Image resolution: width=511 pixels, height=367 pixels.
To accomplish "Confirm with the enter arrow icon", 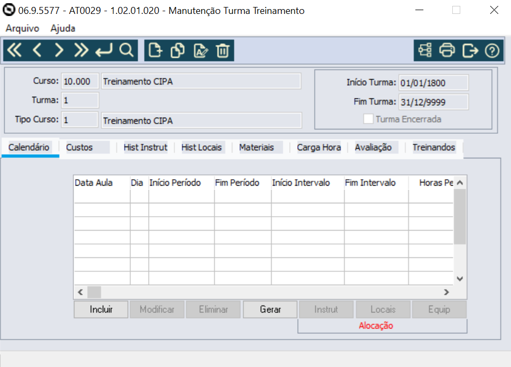I will click(x=103, y=50).
